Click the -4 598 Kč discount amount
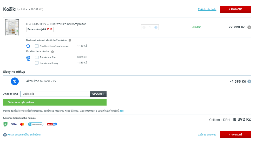This screenshot has width=256, height=143. 238,81
